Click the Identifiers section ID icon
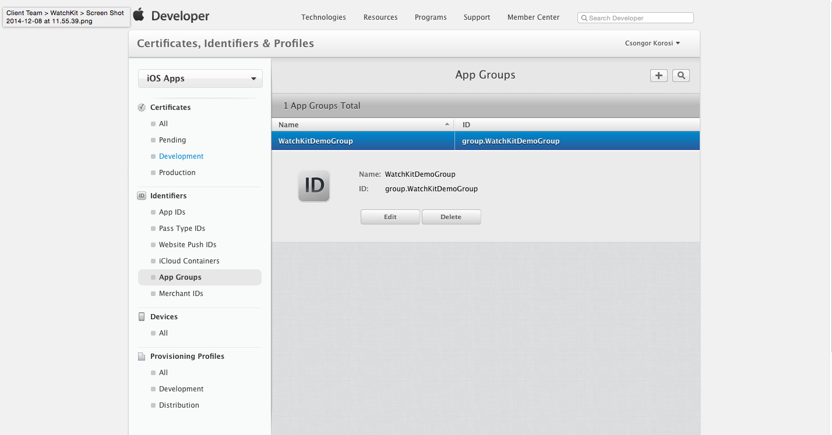 142,196
